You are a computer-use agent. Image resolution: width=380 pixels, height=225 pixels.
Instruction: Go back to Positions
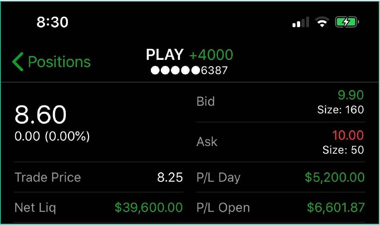(59, 62)
